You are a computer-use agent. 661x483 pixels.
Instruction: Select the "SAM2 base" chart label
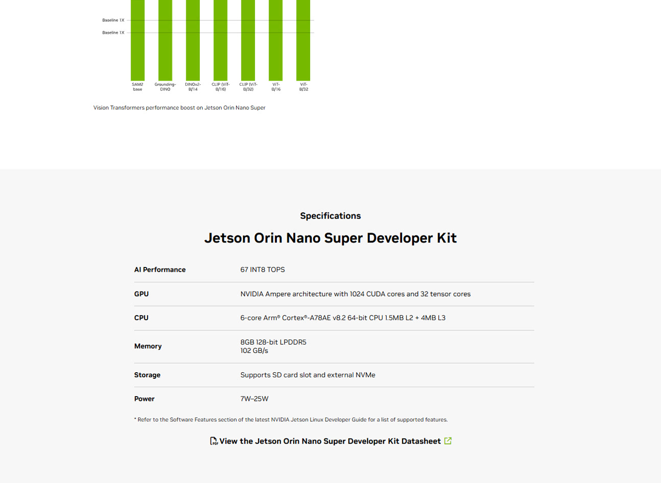click(138, 87)
